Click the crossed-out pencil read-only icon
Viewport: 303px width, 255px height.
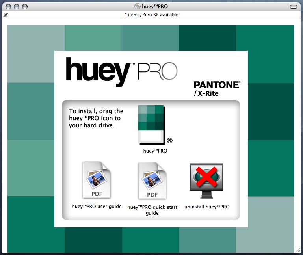[6, 15]
